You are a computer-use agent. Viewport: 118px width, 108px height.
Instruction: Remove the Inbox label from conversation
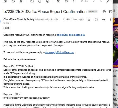pos(96,12)
